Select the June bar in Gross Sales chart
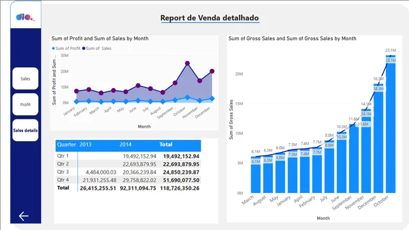This screenshot has height=230, width=409. tap(341, 162)
